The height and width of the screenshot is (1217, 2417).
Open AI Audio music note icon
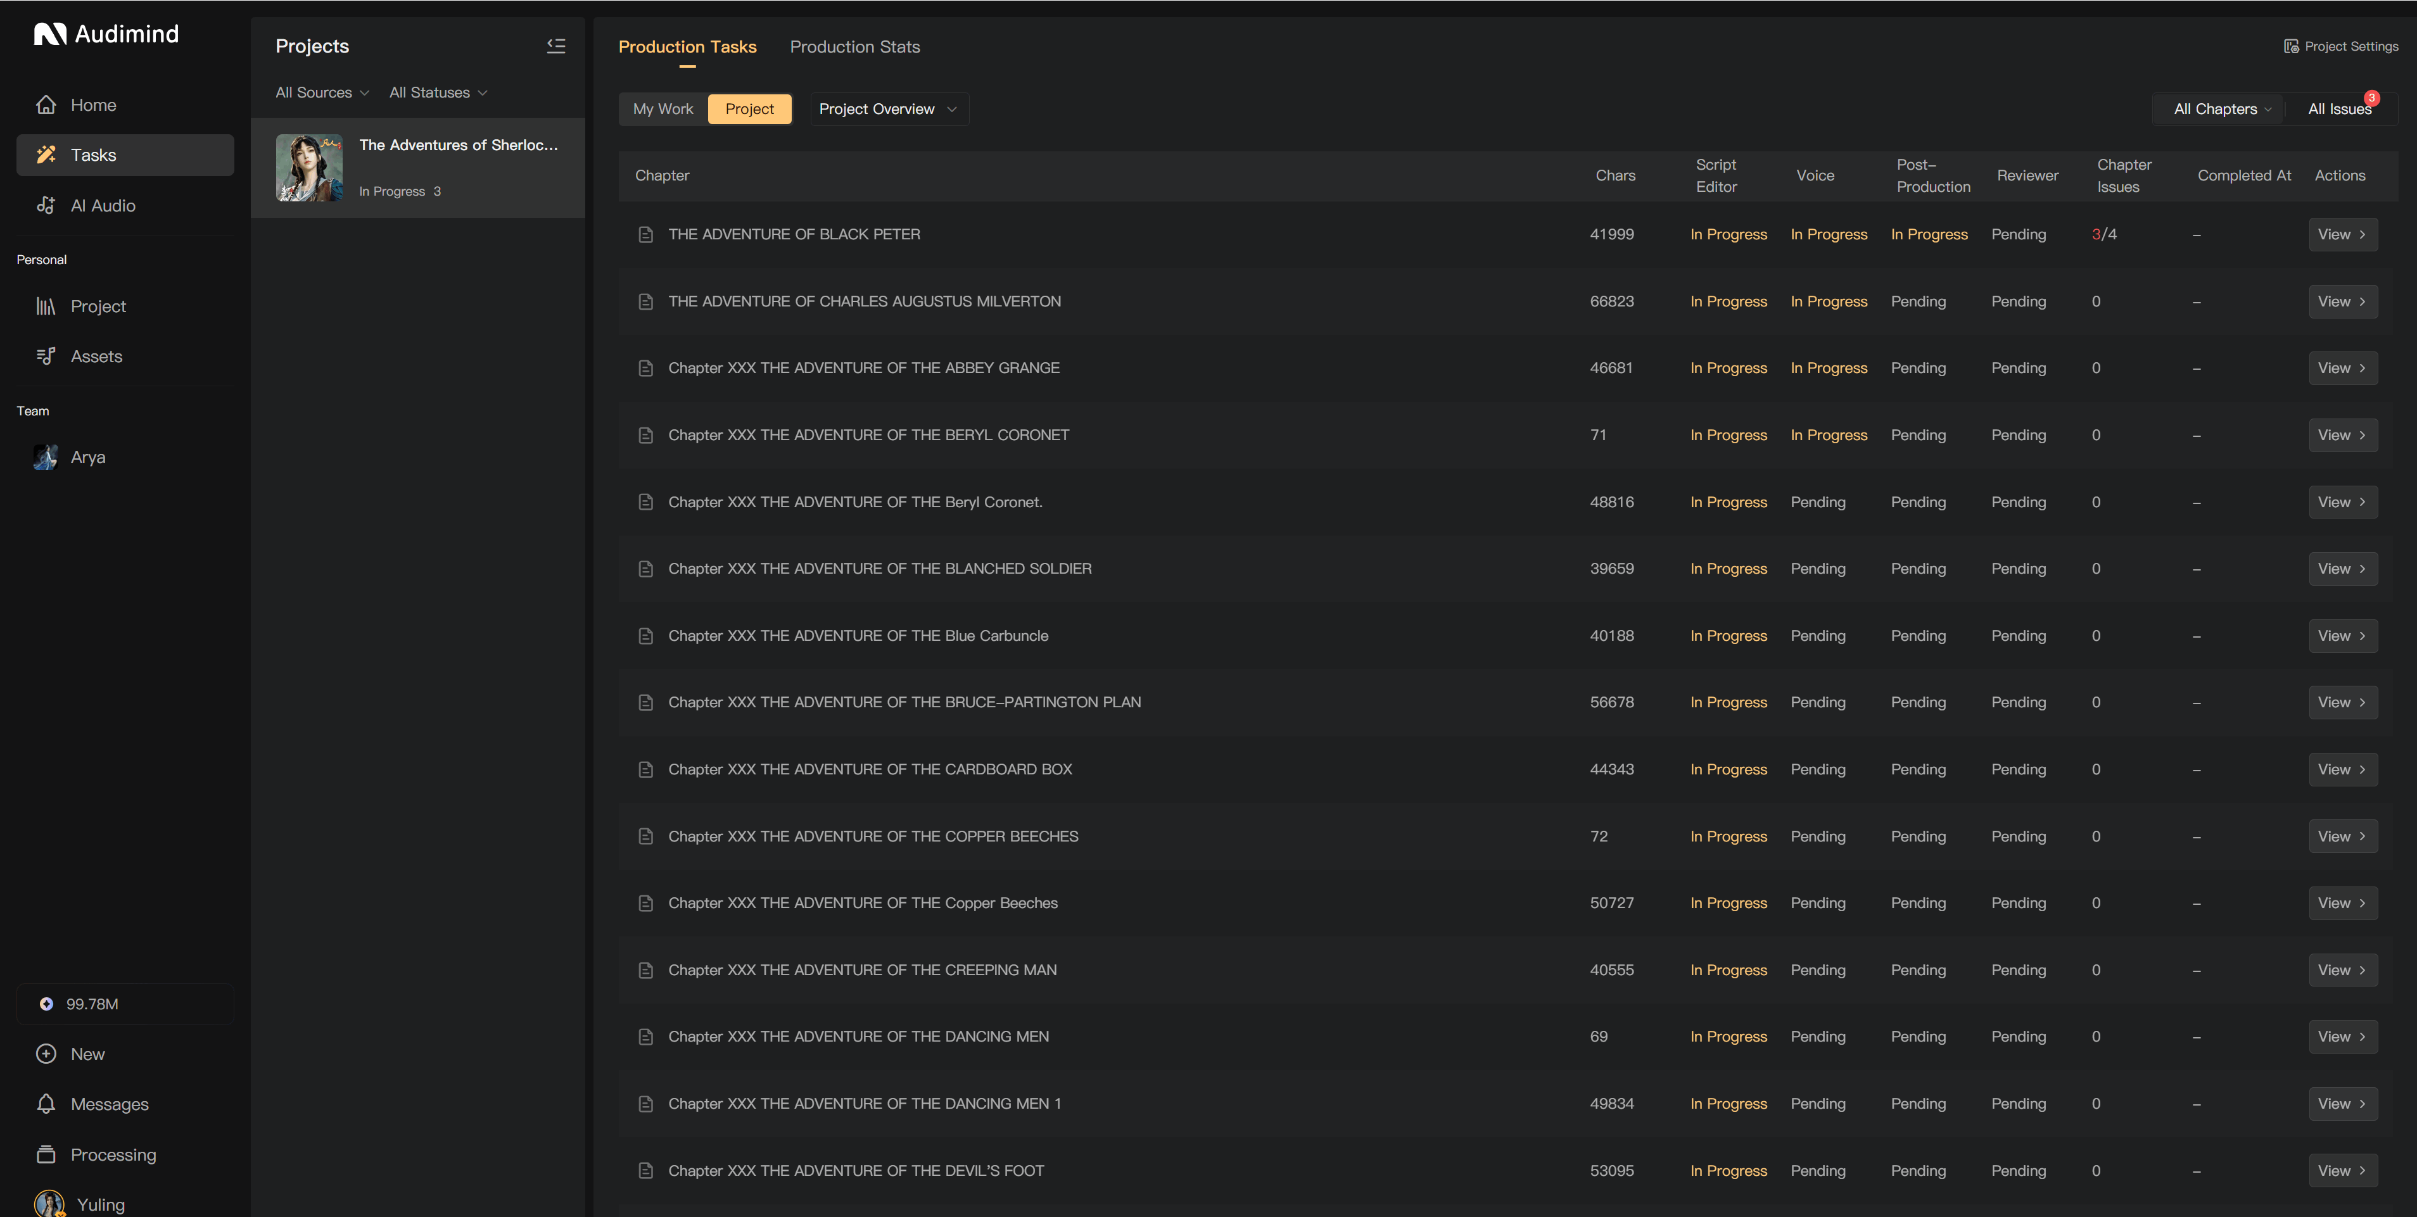tap(46, 206)
